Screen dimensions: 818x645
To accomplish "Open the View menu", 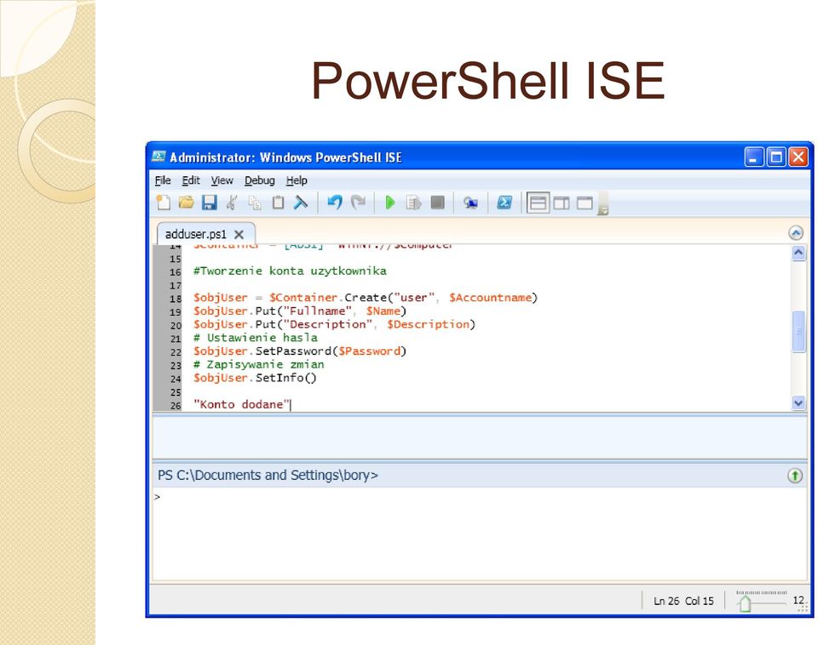I will click(222, 180).
